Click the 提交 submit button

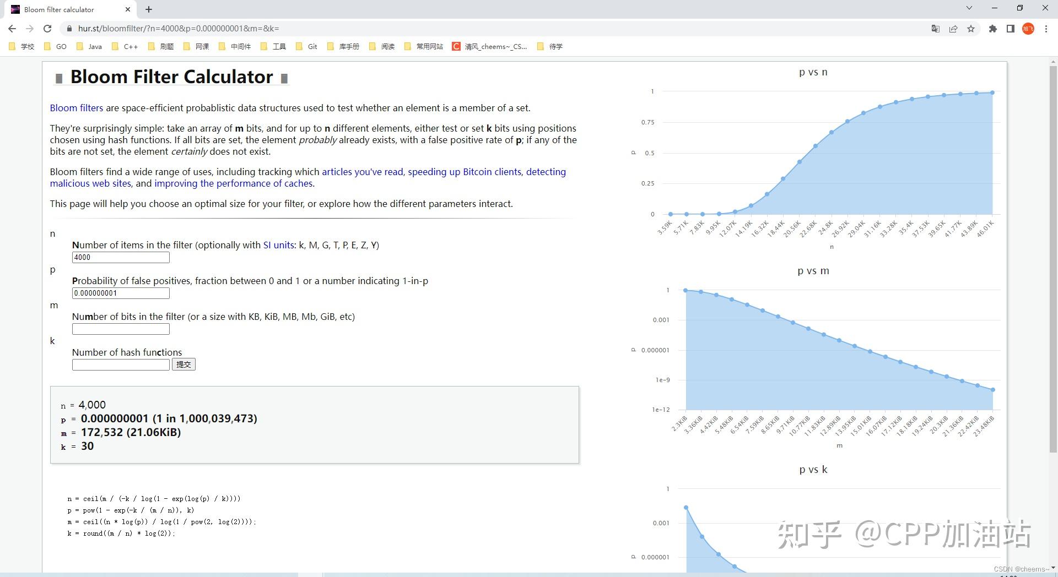tap(183, 364)
